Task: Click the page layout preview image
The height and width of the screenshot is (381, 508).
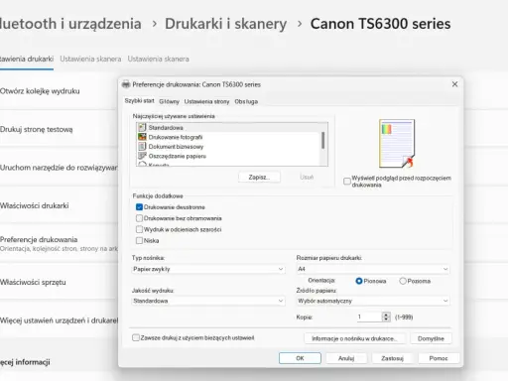Action: (397, 144)
